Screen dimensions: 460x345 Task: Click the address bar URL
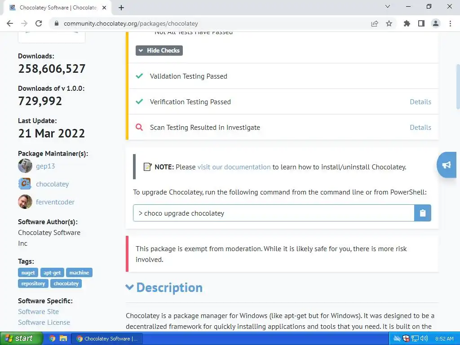pyautogui.click(x=131, y=23)
